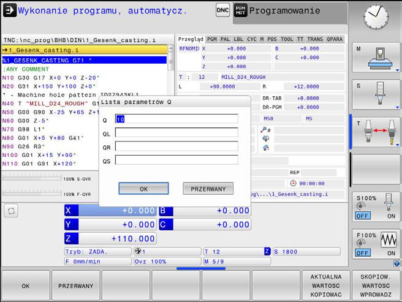Click the QL parameter input field
The height and width of the screenshot is (302, 402).
pyautogui.click(x=176, y=132)
